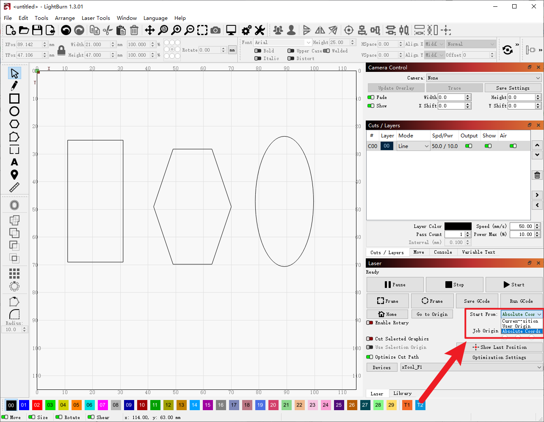The height and width of the screenshot is (422, 544).
Task: Click the Redo arrow icon
Action: tap(79, 30)
